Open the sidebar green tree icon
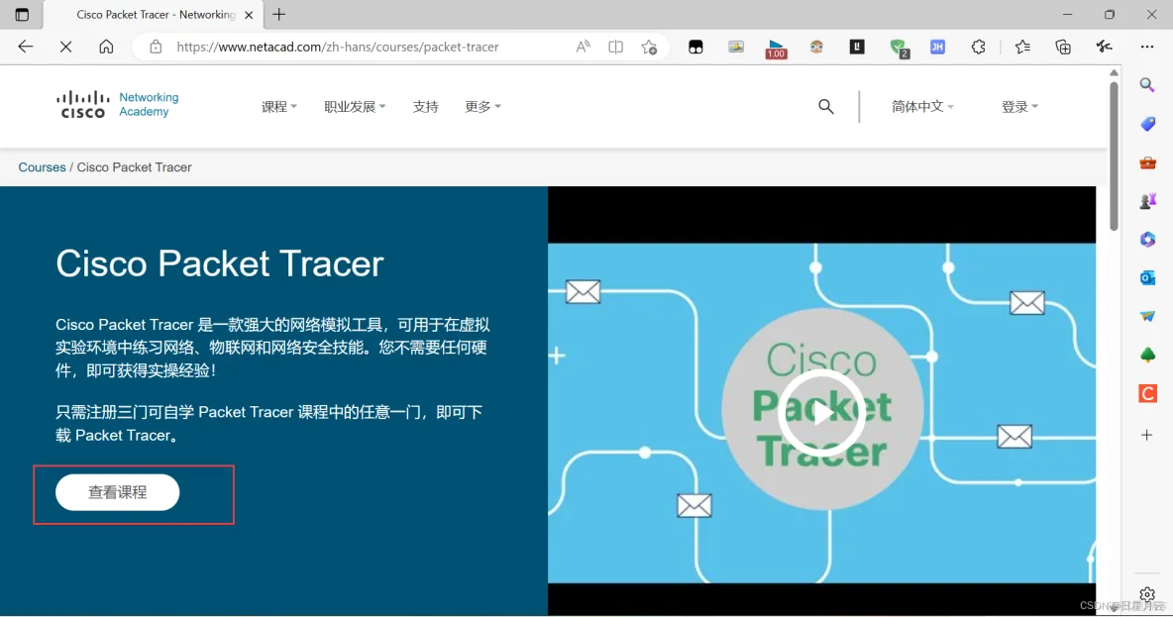 pos(1147,356)
